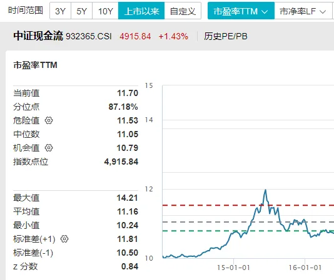Image resolution: width=334 pixels, height=280 pixels.
Task: Choose the 自定义 custom range option
Action: point(183,11)
